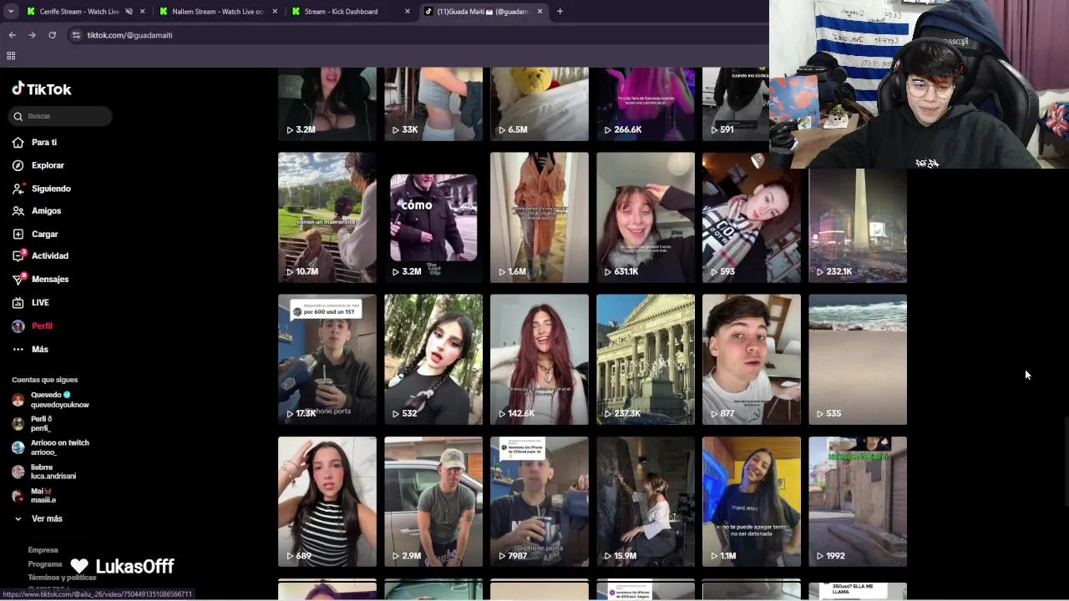Screen dimensions: 1069x601
Task: Click the Buscar search field
Action: 60,116
